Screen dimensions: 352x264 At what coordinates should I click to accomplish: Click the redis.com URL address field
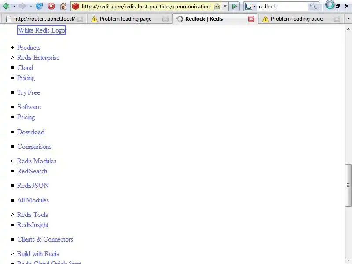[147, 7]
